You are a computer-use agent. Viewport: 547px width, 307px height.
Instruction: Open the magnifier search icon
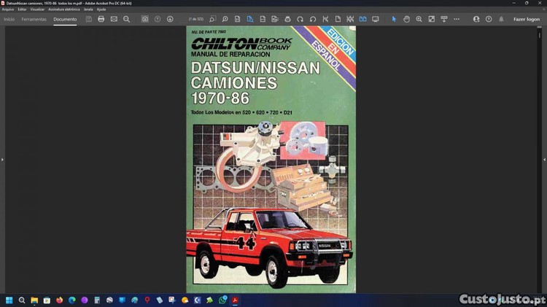click(x=126, y=19)
